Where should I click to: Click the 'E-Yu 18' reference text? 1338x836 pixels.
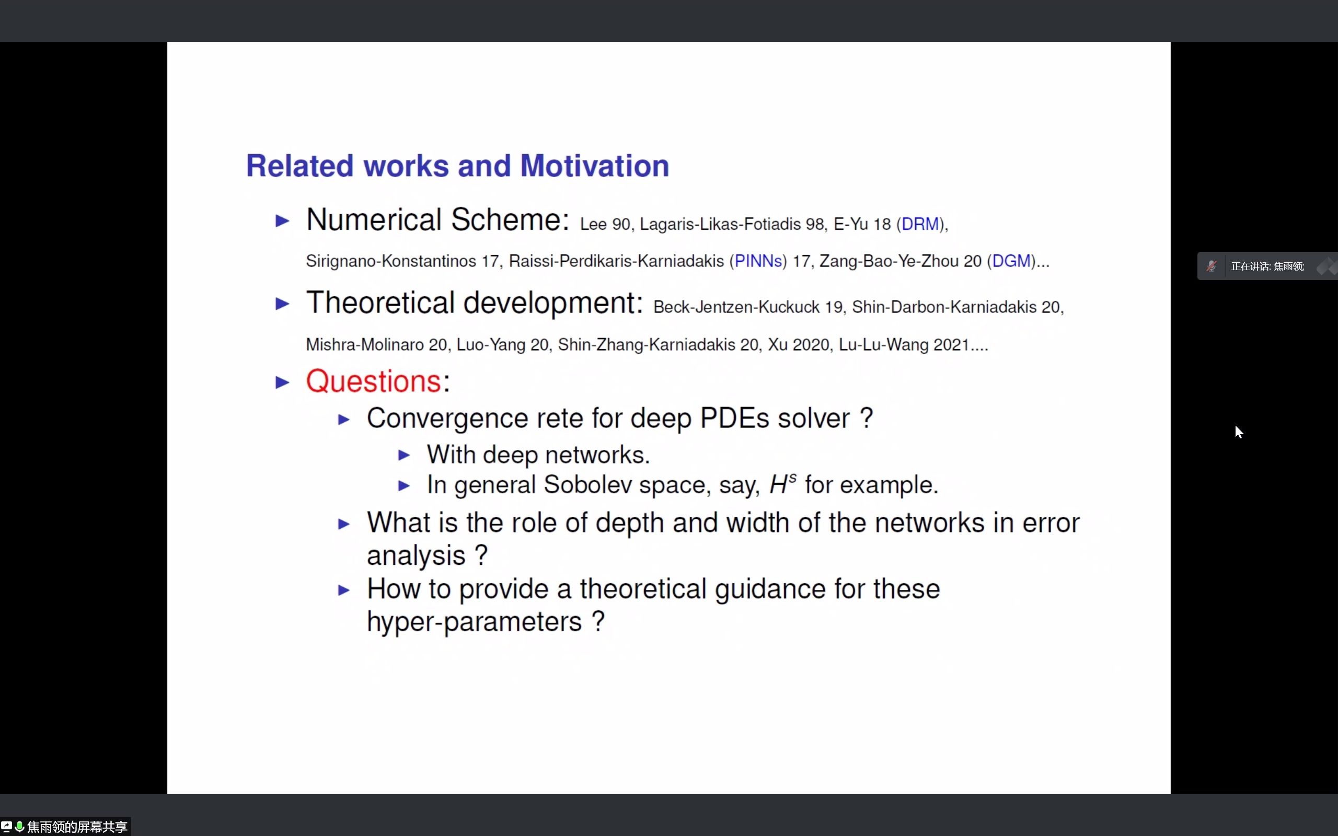pos(862,224)
